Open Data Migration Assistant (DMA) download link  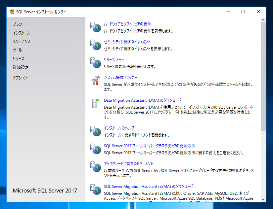(142, 100)
